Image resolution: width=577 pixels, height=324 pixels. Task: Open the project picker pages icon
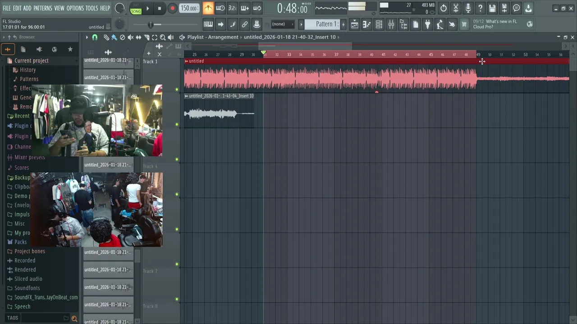(x=416, y=24)
